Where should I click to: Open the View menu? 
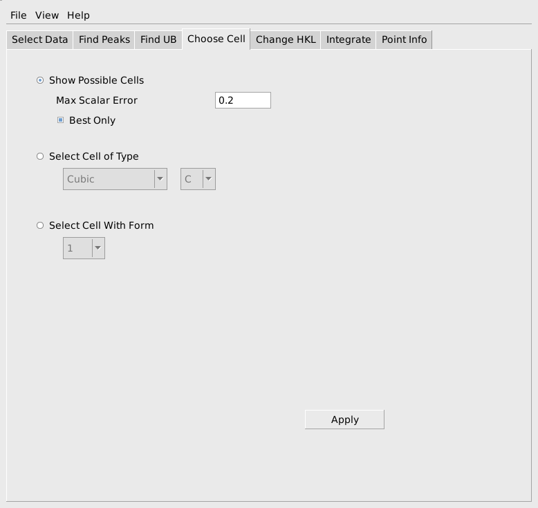47,15
